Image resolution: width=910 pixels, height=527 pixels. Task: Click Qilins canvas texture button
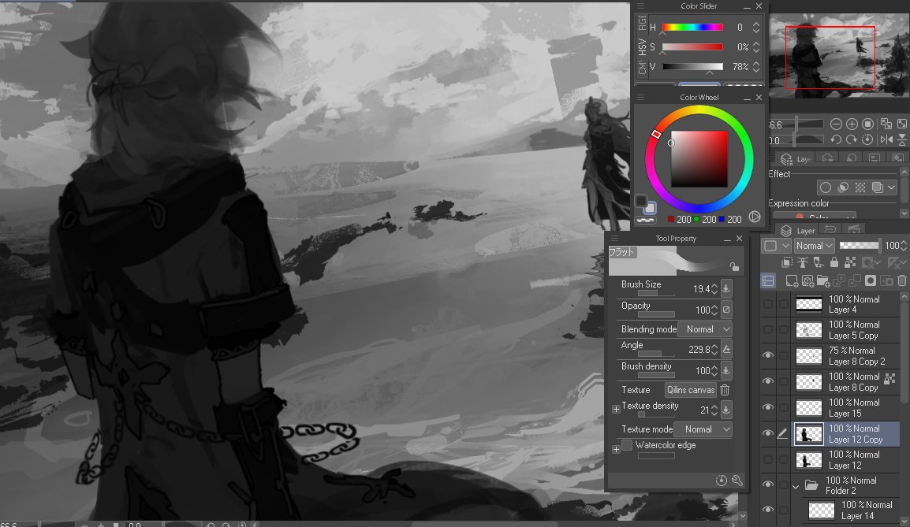[x=691, y=390]
